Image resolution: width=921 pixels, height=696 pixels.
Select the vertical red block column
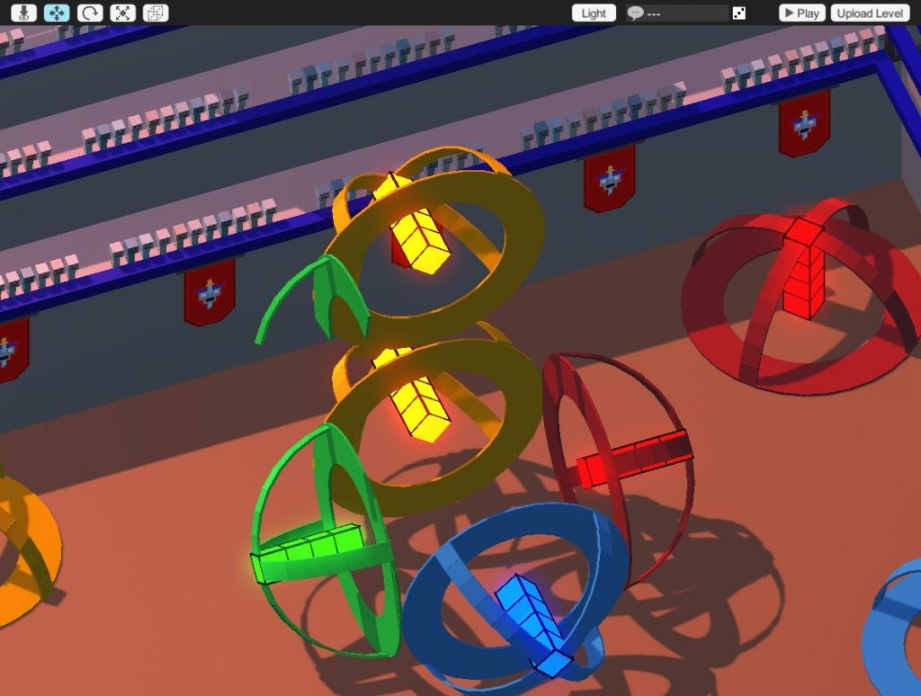(x=807, y=268)
